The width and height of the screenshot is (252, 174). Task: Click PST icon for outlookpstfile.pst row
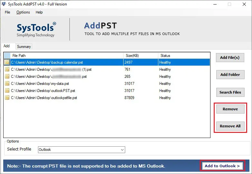(7, 97)
